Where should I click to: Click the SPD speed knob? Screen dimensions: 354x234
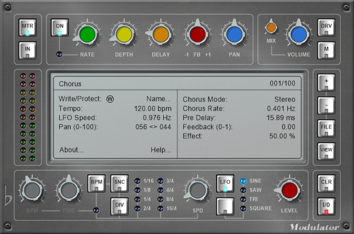(x=197, y=190)
